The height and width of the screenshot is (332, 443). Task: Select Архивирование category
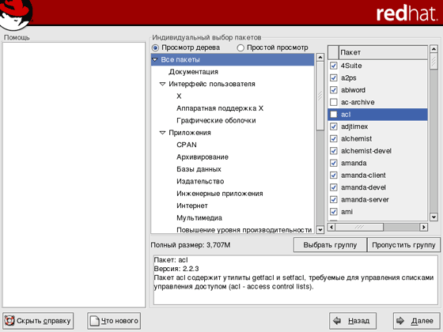(203, 157)
